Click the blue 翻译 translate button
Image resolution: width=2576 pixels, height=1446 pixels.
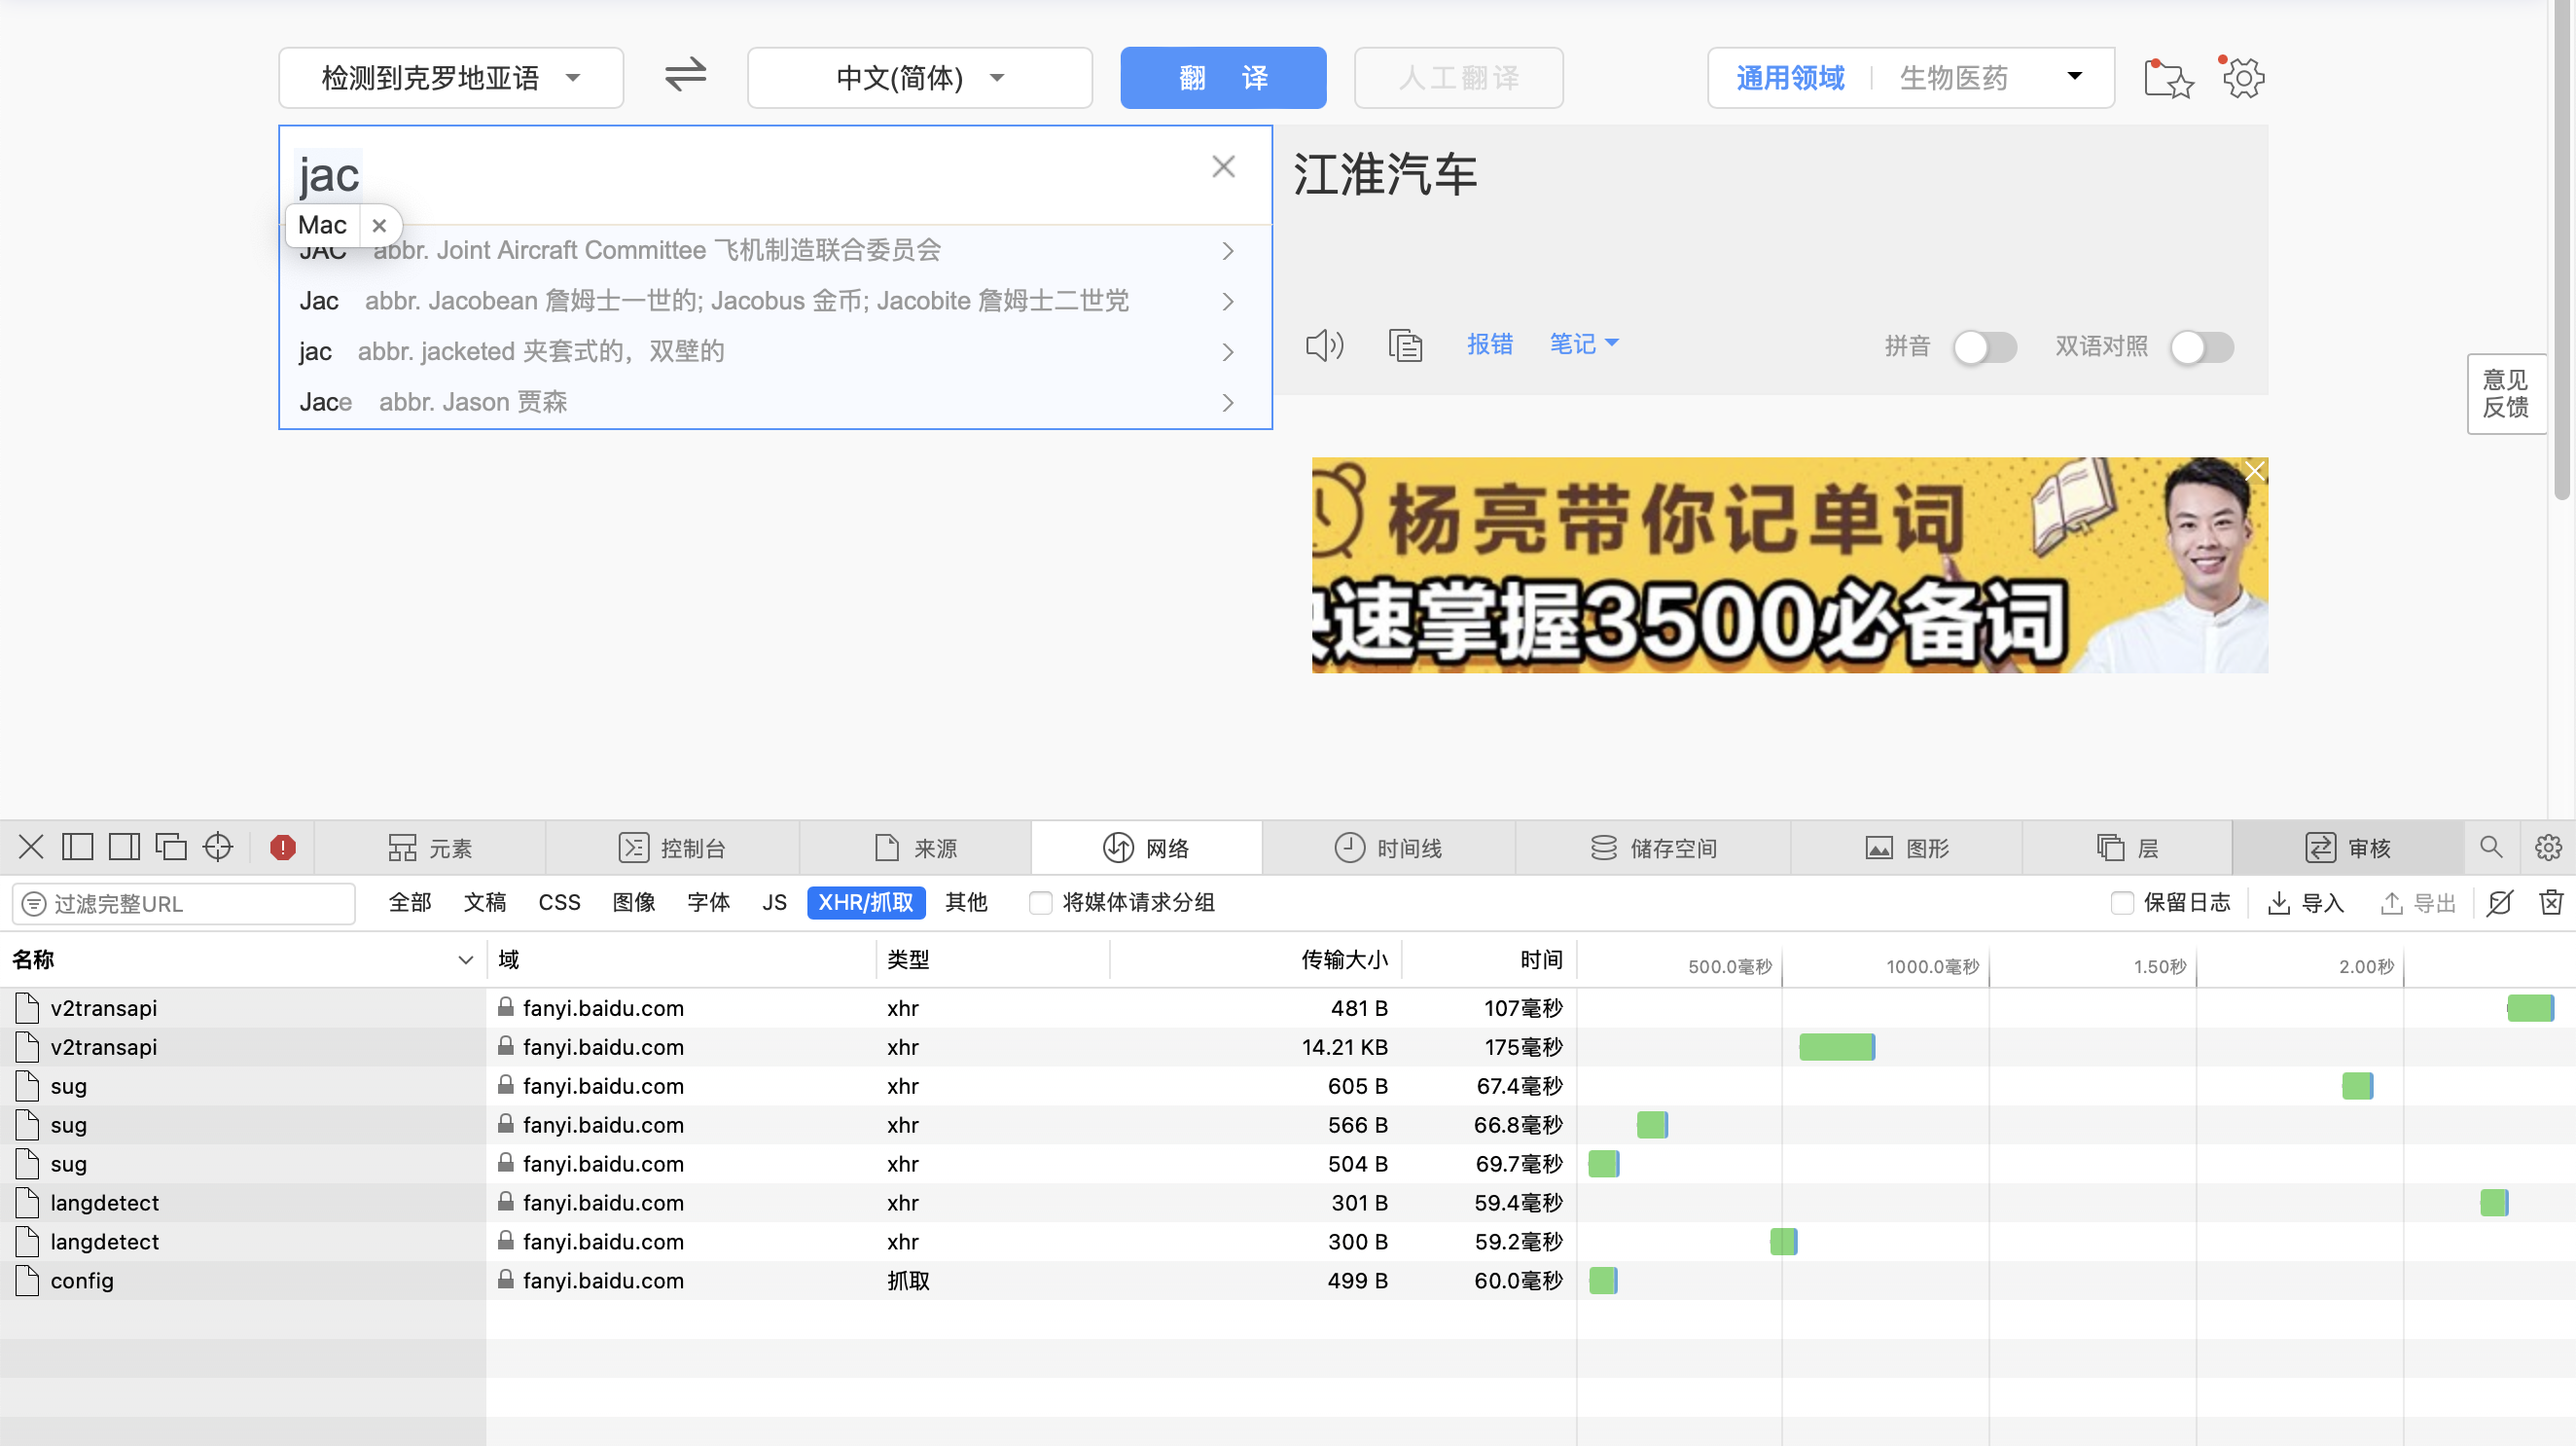(x=1223, y=77)
